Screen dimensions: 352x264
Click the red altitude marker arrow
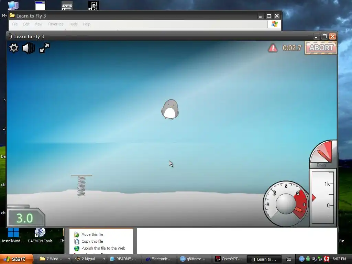click(x=313, y=198)
